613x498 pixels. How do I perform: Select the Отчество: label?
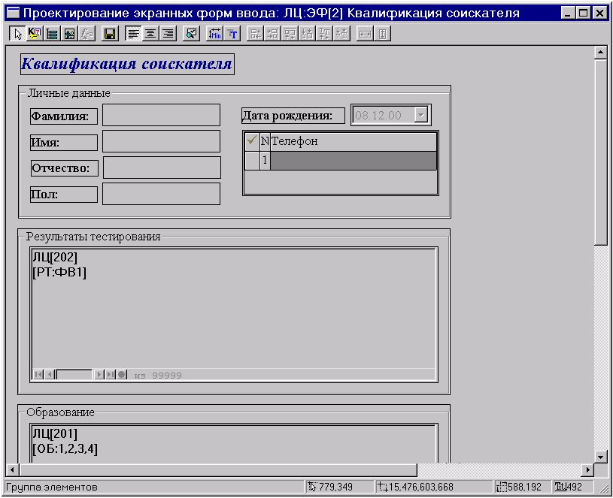tap(65, 168)
